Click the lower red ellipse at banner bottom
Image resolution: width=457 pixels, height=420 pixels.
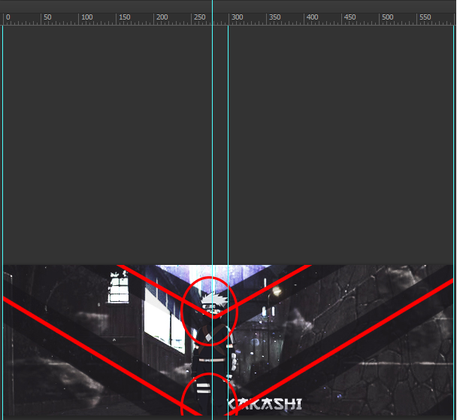pos(209,394)
